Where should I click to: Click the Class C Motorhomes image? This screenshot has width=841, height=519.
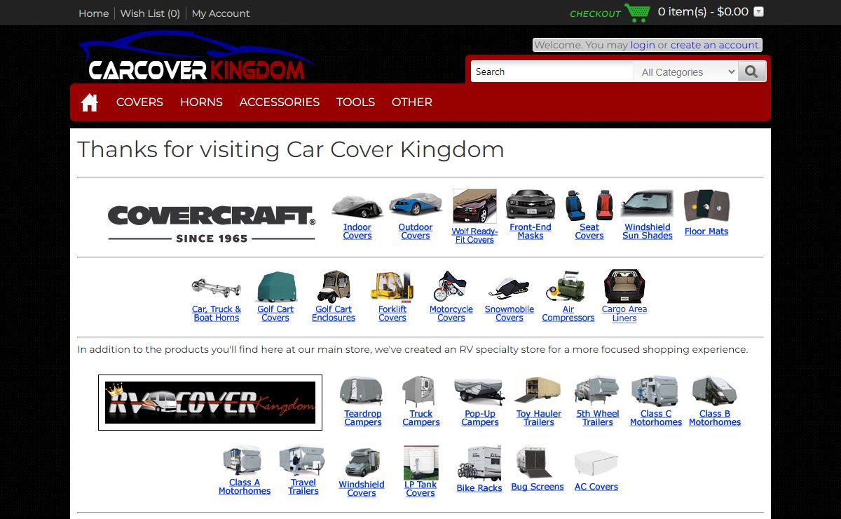click(x=655, y=391)
